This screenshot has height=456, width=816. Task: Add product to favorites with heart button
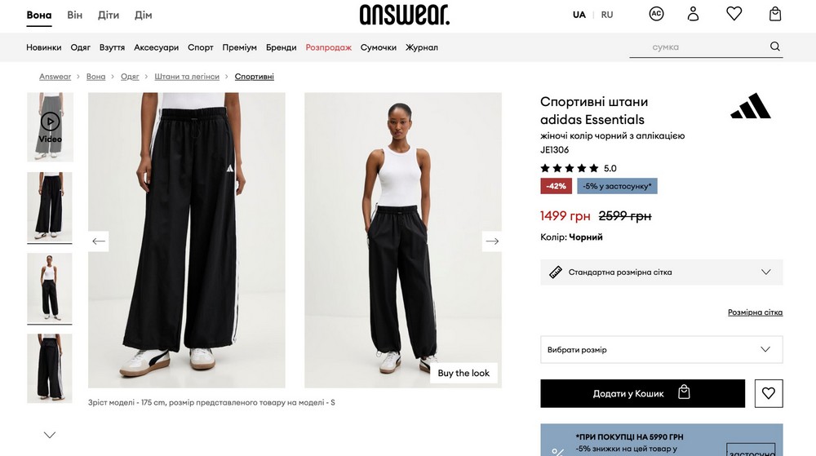(x=769, y=394)
